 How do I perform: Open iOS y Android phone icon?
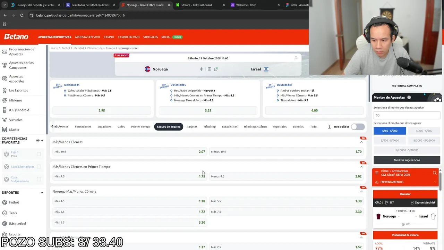5,110
